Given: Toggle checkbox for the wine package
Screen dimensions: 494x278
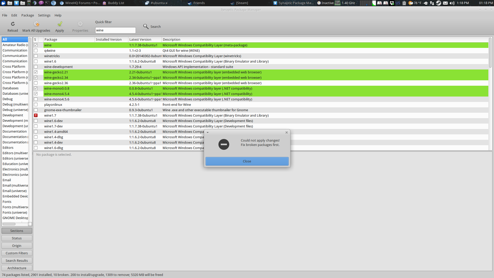Looking at the screenshot, I should coord(36,45).
